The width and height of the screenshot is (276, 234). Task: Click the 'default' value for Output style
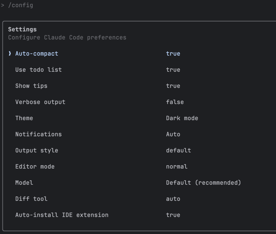[x=178, y=150]
